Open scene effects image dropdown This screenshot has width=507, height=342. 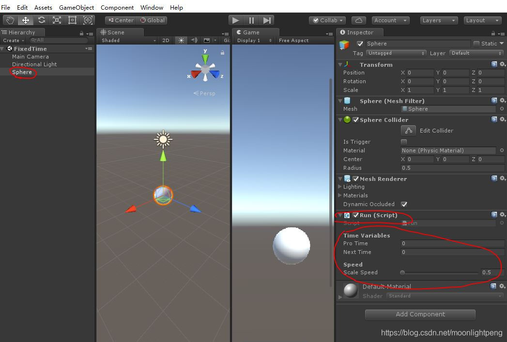(209, 40)
